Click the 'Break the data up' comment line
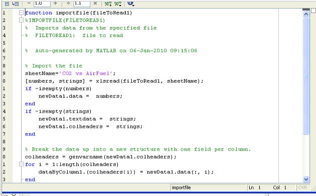This screenshot has height=196, width=316. (138, 149)
